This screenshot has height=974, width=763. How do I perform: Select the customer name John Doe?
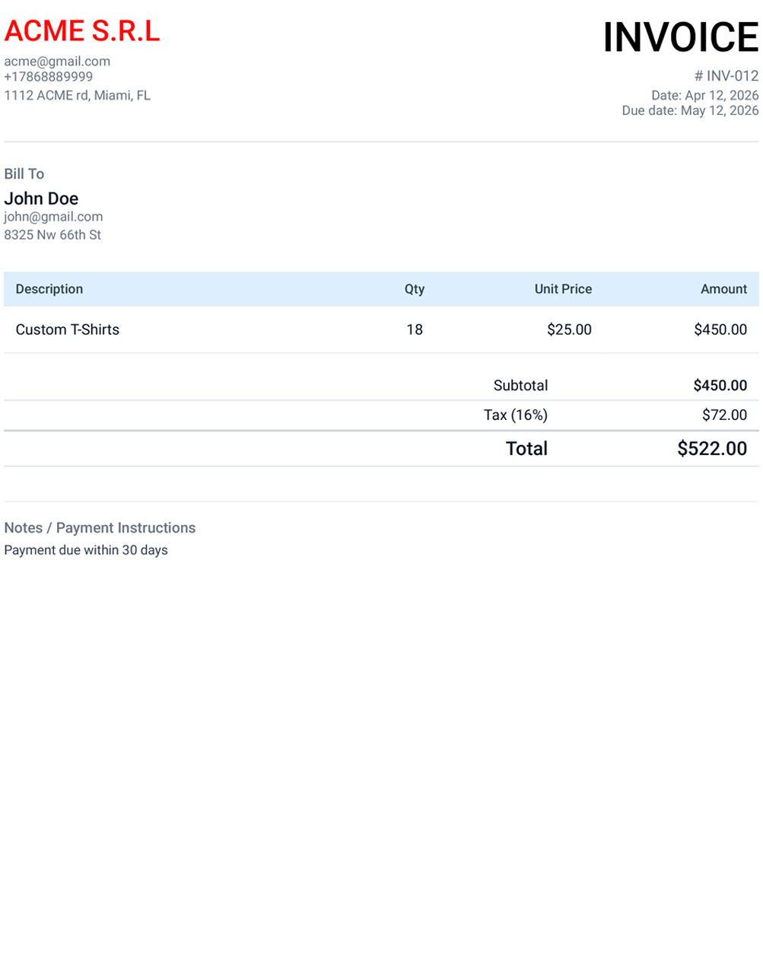41,199
